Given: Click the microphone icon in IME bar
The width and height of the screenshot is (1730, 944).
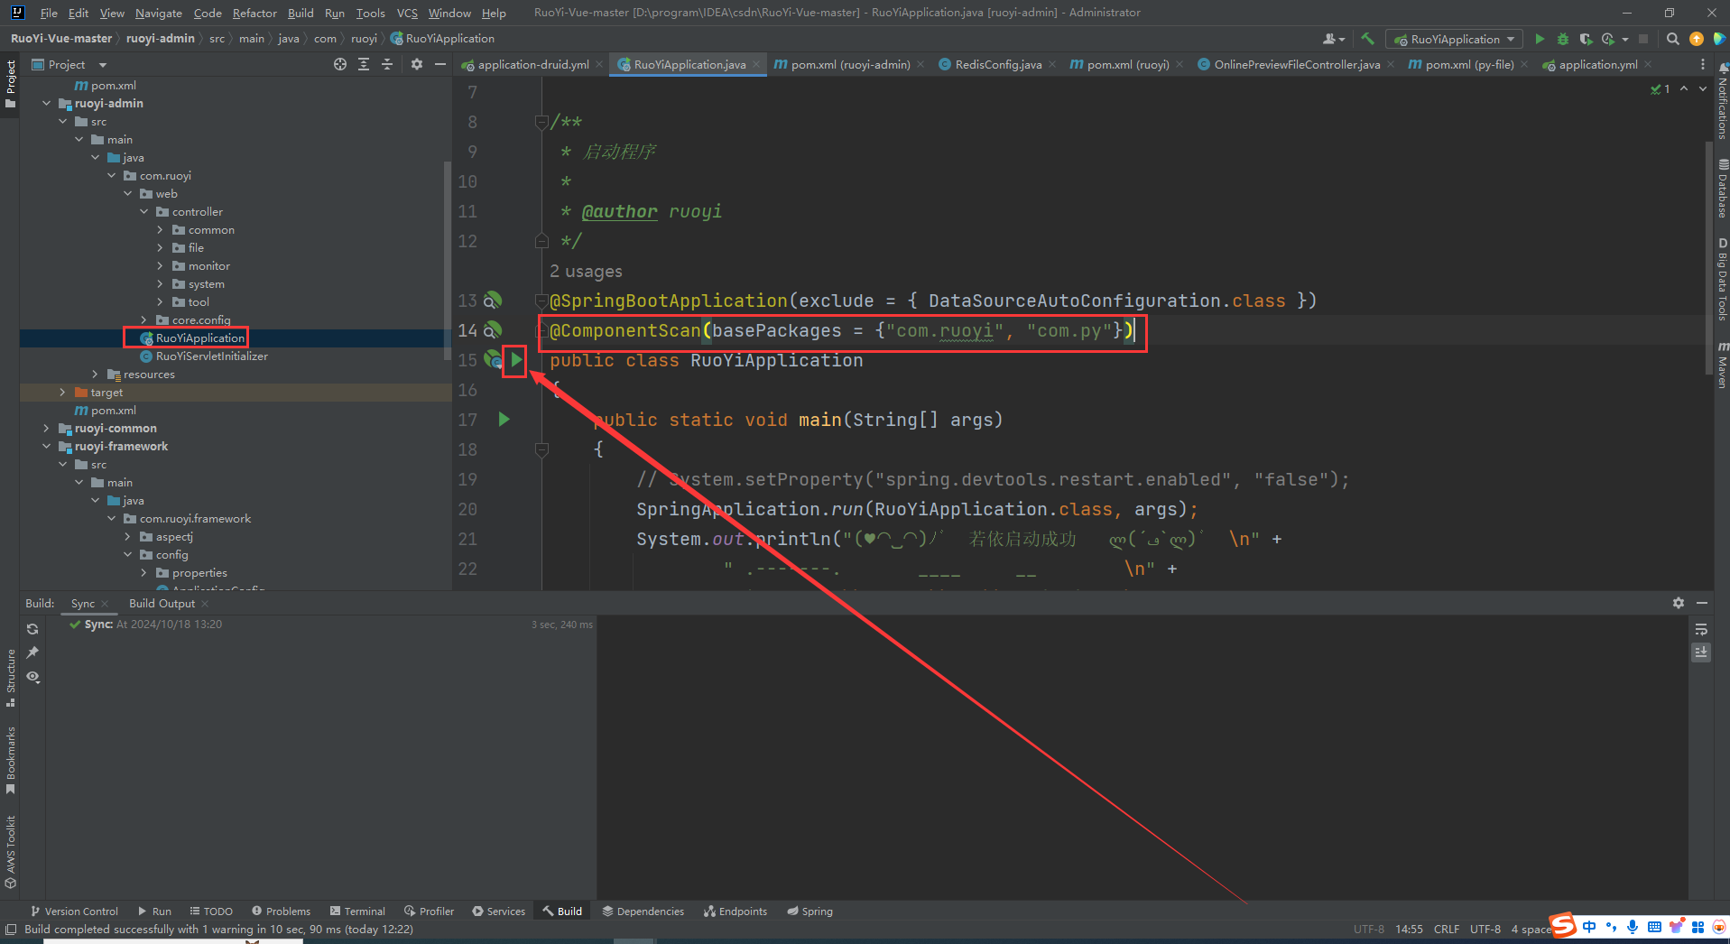Looking at the screenshot, I should pyautogui.click(x=1633, y=927).
